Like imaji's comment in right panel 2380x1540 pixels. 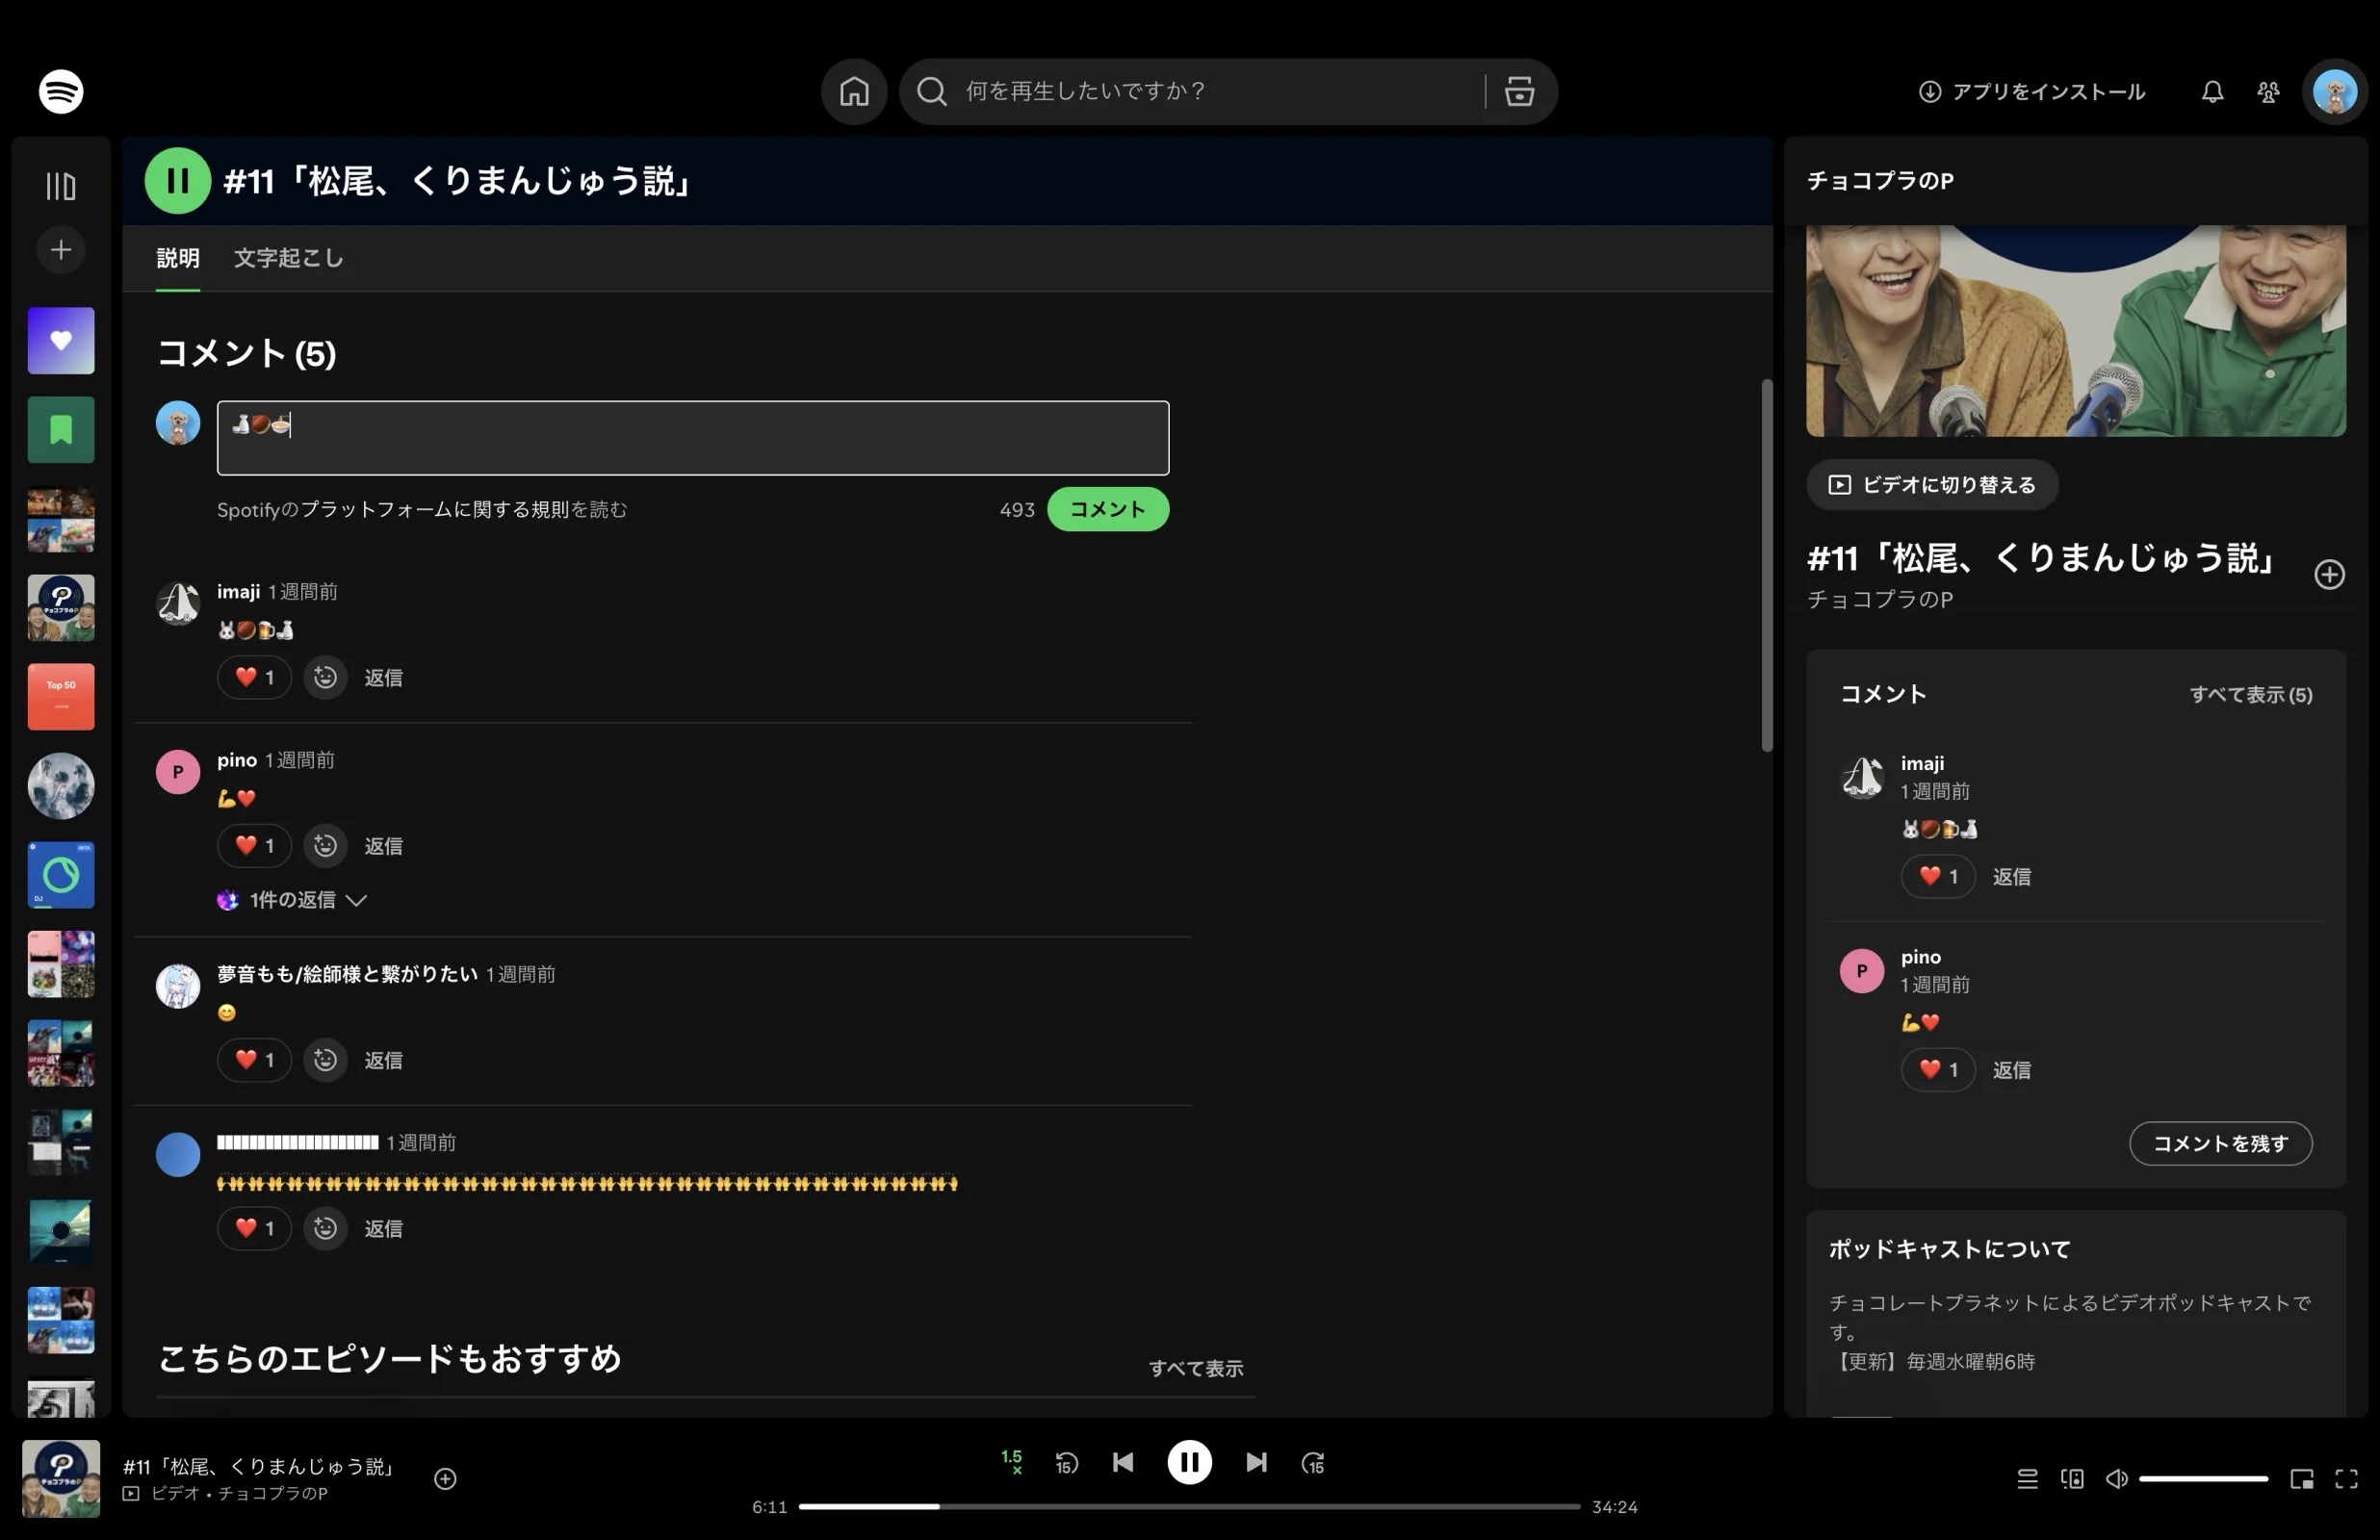pos(1937,877)
